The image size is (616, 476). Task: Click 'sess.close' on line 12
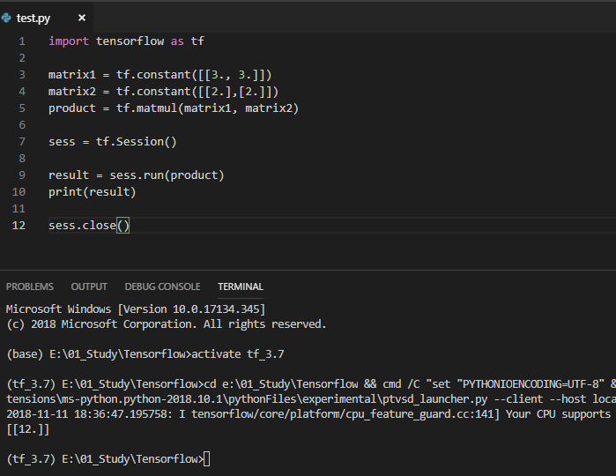point(82,226)
